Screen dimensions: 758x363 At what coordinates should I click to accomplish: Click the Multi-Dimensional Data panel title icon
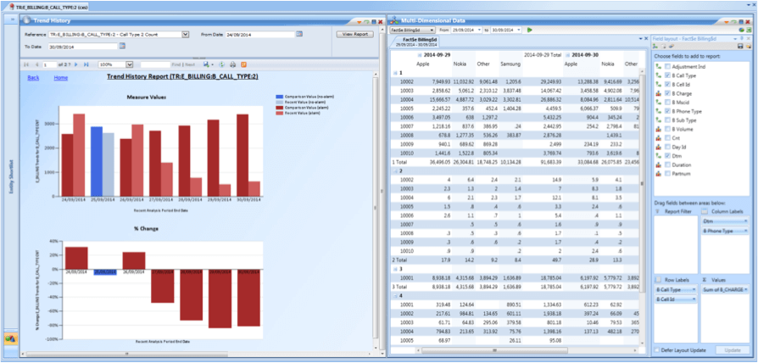395,20
